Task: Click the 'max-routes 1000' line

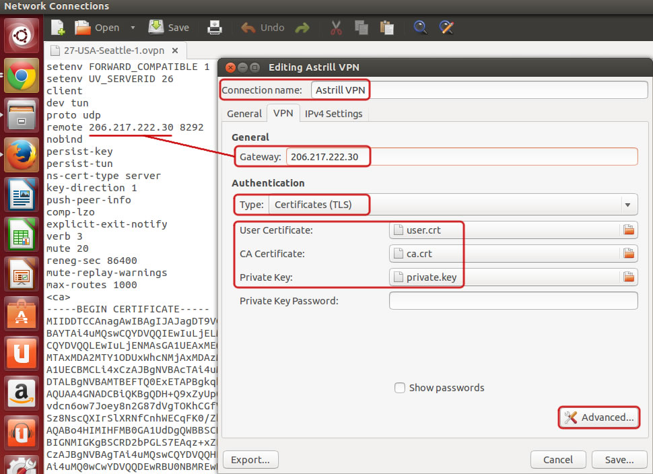Action: [92, 285]
